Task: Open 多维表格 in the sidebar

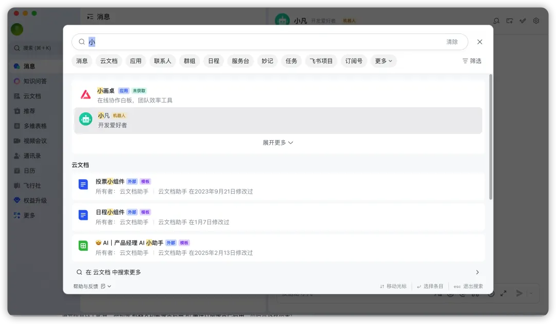Action: point(35,126)
